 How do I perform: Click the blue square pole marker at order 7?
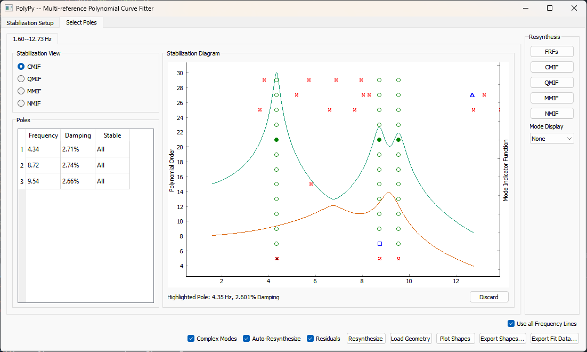click(x=379, y=244)
